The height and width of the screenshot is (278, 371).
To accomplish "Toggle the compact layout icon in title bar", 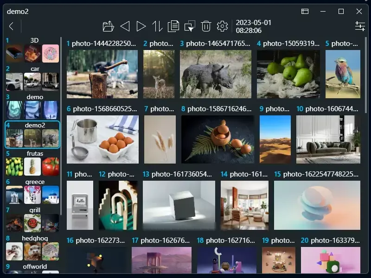I will point(305,11).
